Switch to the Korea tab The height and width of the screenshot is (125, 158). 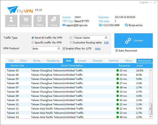click(x=37, y=61)
